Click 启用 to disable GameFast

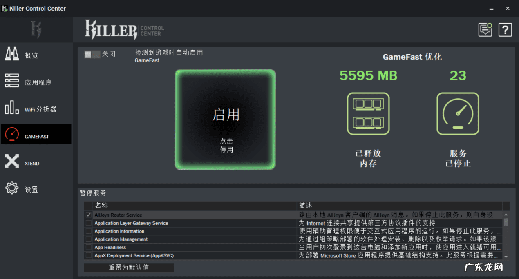(x=225, y=119)
